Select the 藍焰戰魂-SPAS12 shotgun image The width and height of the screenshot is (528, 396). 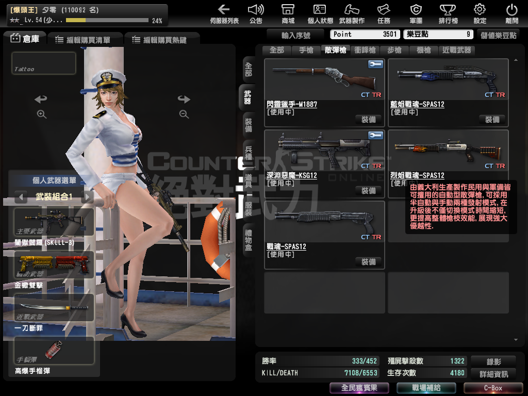pyautogui.click(x=448, y=79)
